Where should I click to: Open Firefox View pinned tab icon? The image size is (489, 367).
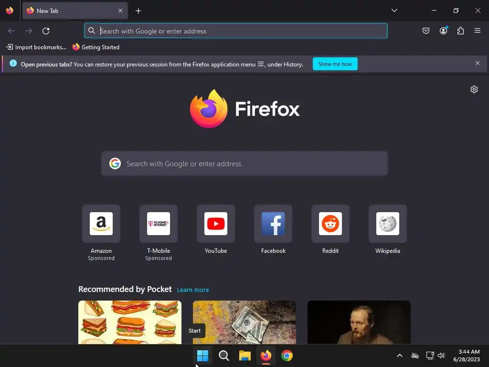pyautogui.click(x=10, y=11)
